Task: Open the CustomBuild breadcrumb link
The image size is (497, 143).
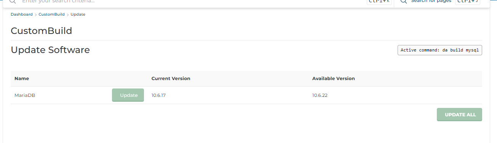Action: pyautogui.click(x=51, y=14)
